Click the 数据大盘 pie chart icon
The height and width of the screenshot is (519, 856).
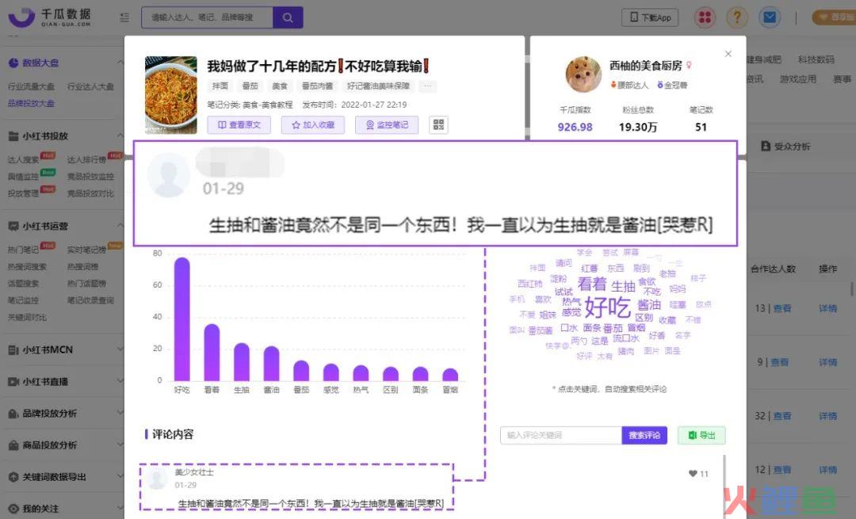tap(13, 63)
